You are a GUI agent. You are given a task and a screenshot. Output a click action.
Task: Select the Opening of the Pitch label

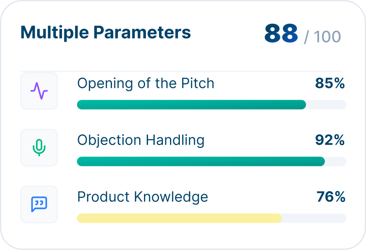[x=146, y=83]
